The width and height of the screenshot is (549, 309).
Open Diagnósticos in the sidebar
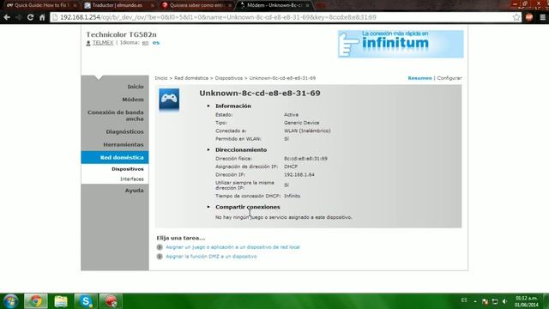coord(125,131)
